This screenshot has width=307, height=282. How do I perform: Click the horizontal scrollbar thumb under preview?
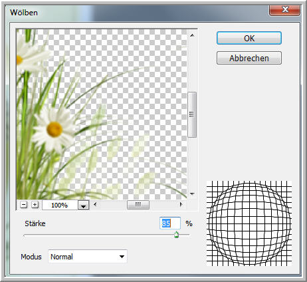coord(138,205)
